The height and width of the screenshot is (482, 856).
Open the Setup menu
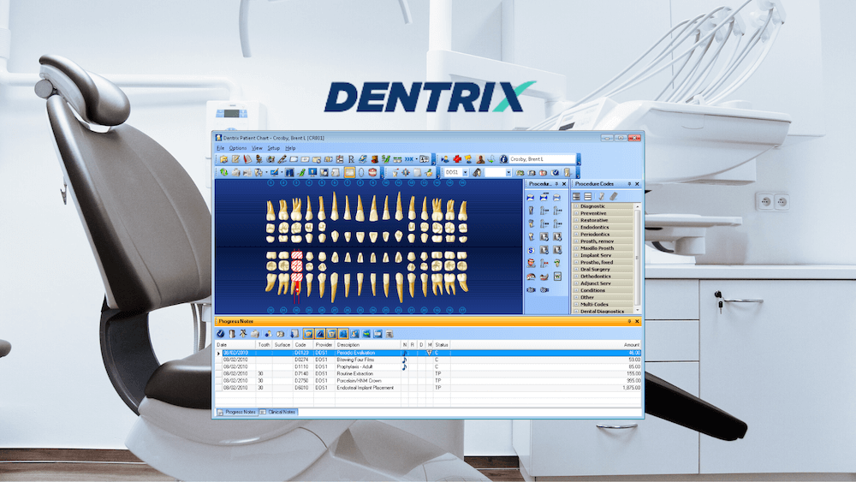(x=274, y=148)
